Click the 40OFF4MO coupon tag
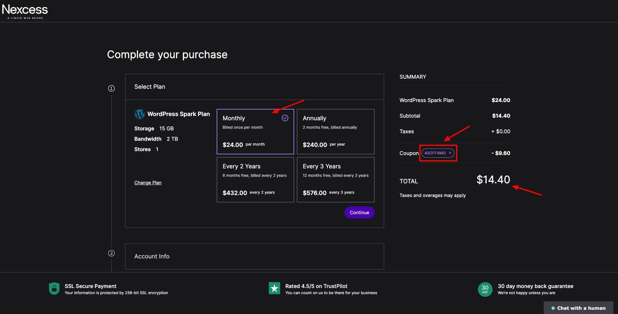This screenshot has height=314, width=618. coord(435,153)
